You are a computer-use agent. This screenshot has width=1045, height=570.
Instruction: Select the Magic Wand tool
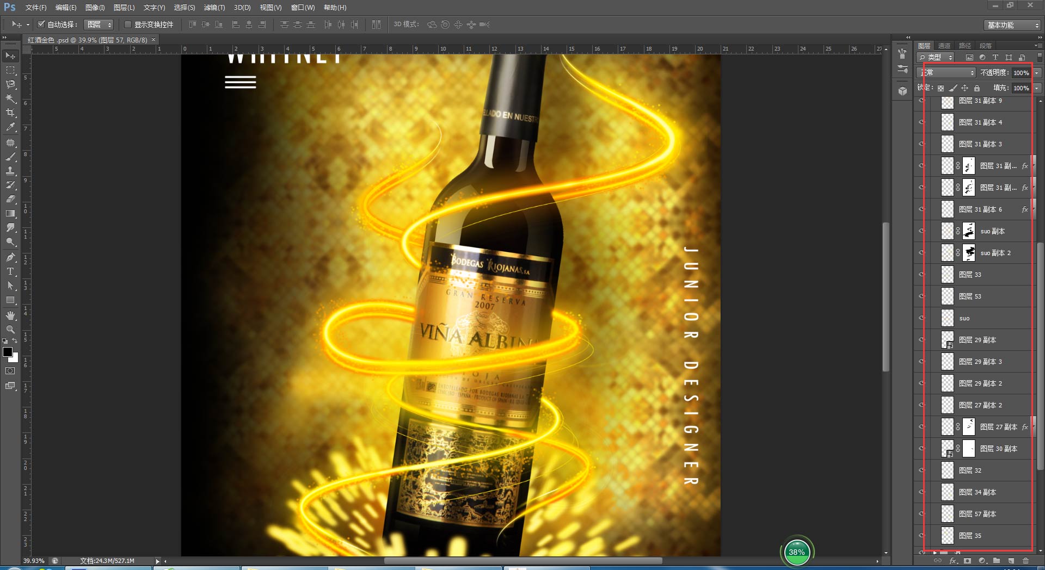[x=10, y=98]
